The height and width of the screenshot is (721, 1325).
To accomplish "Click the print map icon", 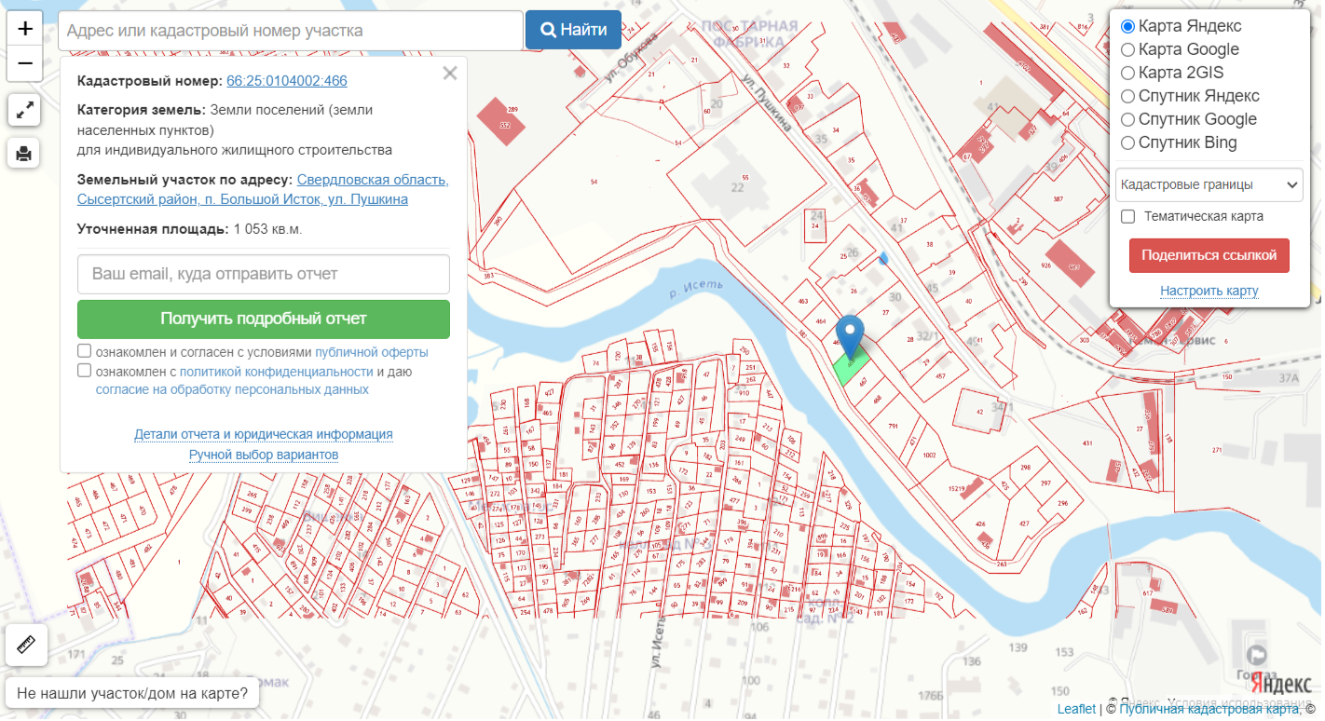I will 24,153.
